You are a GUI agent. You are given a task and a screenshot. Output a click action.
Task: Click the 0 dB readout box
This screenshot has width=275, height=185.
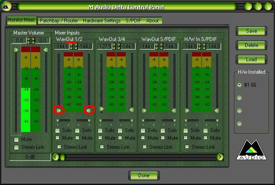point(30,157)
